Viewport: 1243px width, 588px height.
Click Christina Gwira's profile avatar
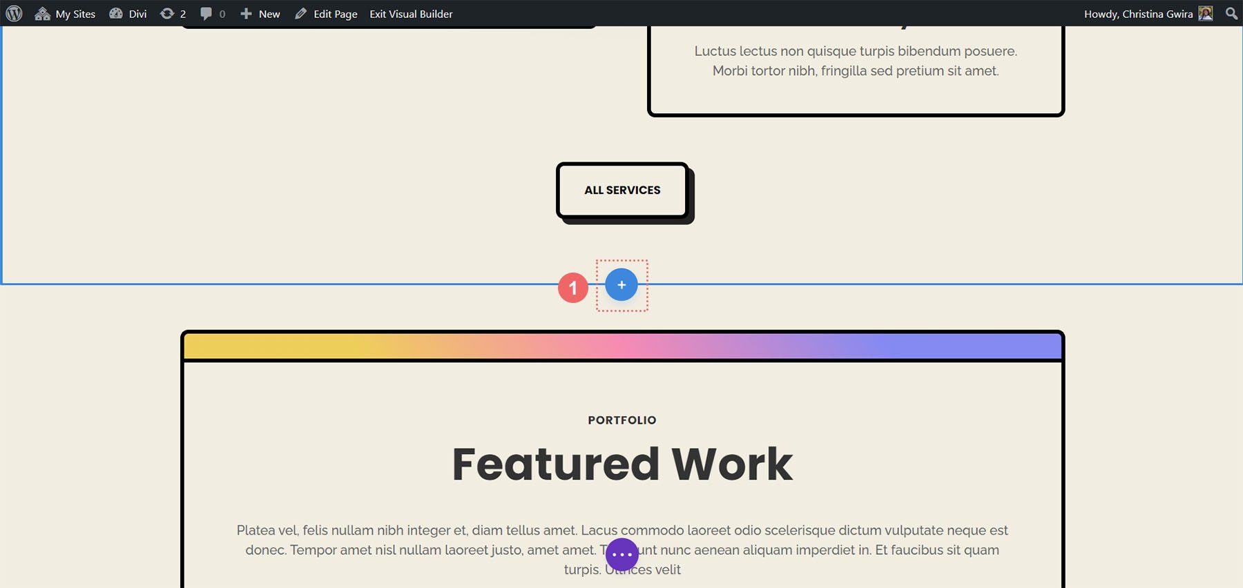(1204, 13)
